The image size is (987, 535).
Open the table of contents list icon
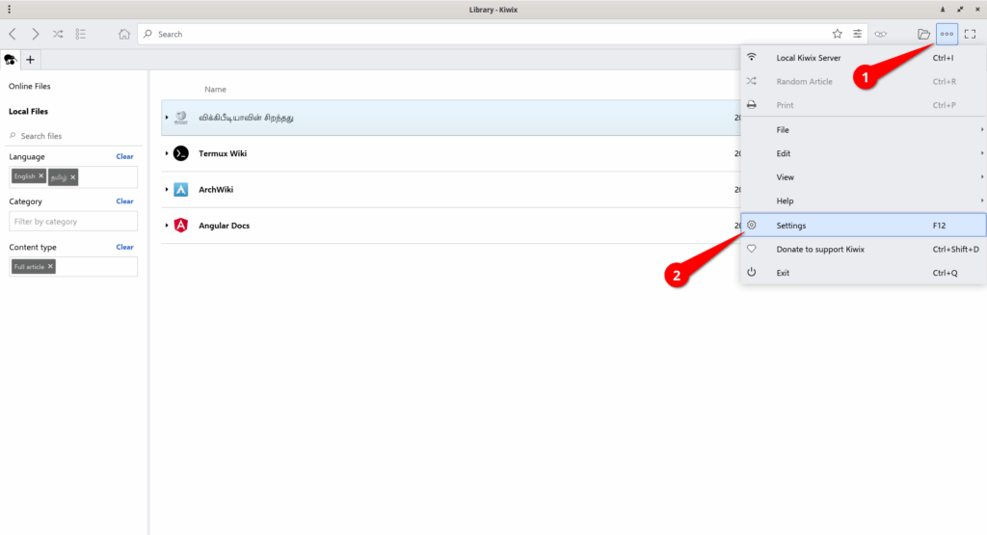[81, 34]
